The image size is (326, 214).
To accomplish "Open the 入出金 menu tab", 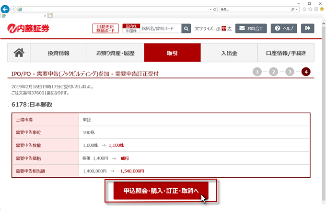I will coord(229,53).
